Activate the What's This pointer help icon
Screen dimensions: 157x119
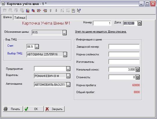[79, 10]
